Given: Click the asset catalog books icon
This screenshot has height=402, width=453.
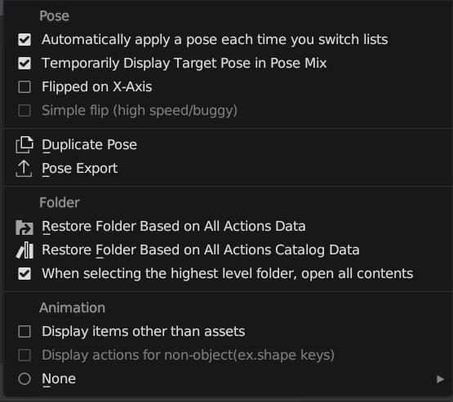Looking at the screenshot, I should point(24,250).
